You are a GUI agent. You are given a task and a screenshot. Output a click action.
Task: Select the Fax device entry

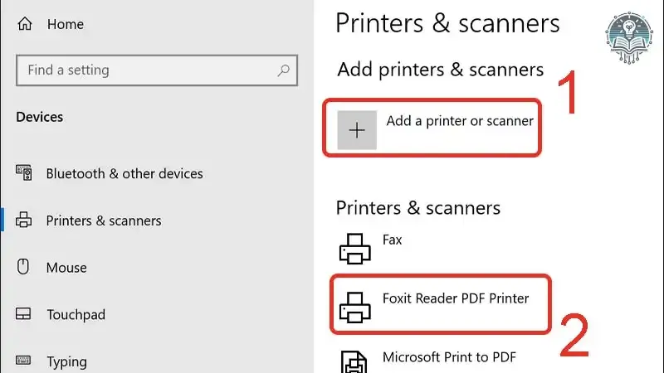pyautogui.click(x=392, y=240)
